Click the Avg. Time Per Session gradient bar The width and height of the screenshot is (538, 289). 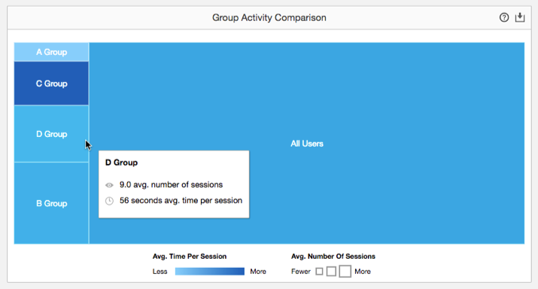click(x=210, y=272)
